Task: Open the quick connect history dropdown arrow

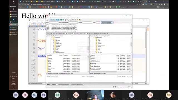Action: 113,22
